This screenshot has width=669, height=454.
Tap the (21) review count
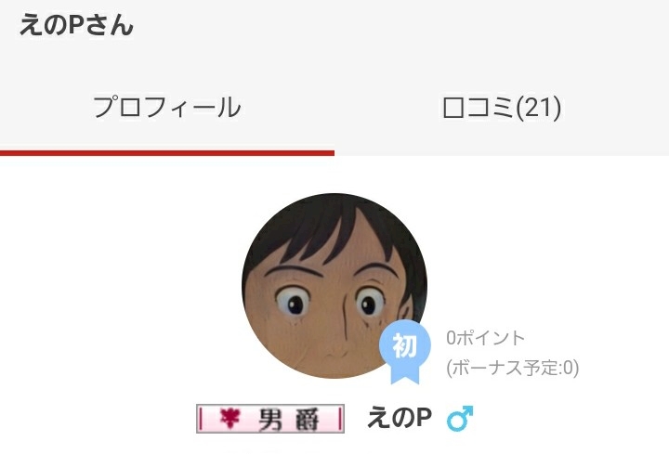(538, 108)
